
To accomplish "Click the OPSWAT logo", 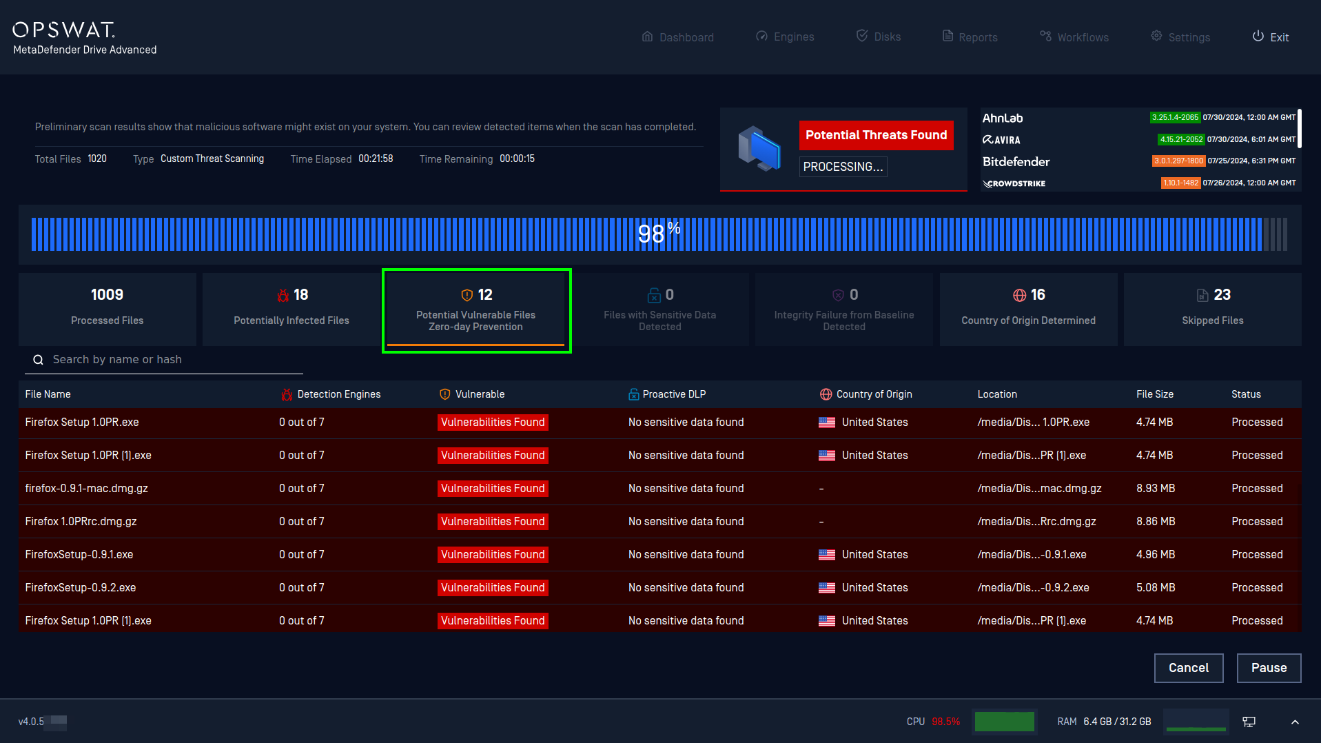I will (x=64, y=30).
